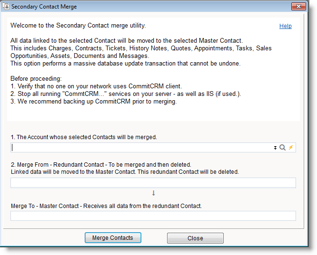This screenshot has height=255, width=317.
Task: Click the 'Account whose selected Contacts' label
Action: [84, 137]
